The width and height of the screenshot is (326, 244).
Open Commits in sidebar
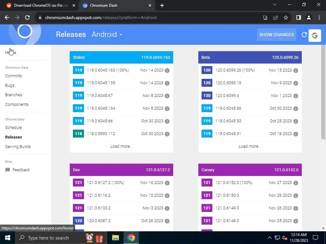(13, 76)
